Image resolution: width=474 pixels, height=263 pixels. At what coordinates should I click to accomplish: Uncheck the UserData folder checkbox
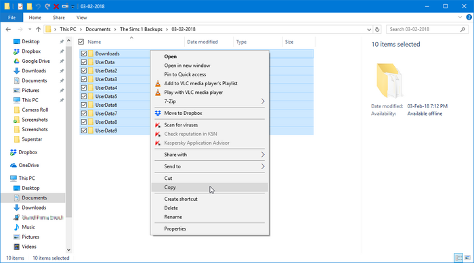click(x=84, y=62)
